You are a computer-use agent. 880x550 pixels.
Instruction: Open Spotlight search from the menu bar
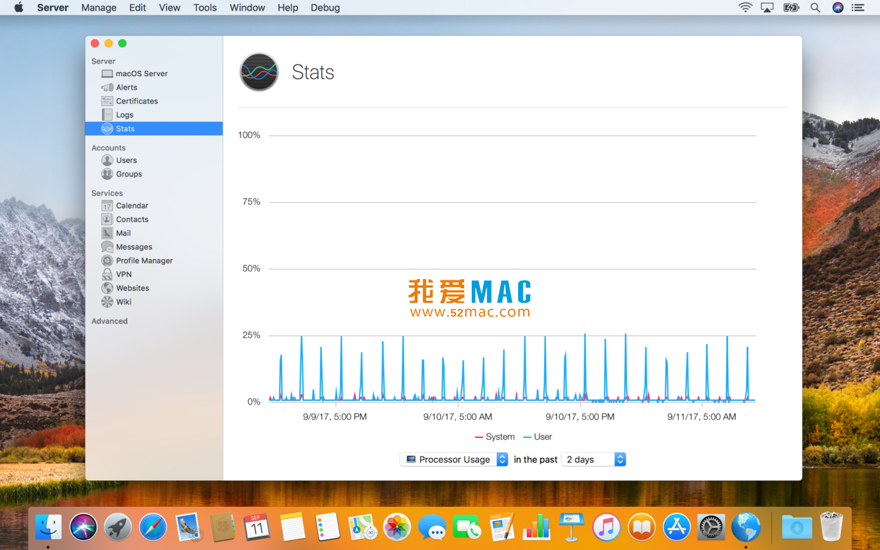click(x=815, y=7)
